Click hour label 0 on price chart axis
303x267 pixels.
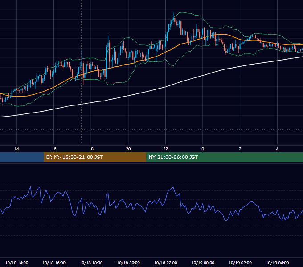(203, 149)
